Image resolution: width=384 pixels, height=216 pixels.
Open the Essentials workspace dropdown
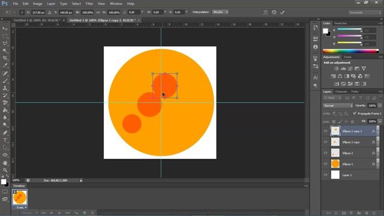pos(365,12)
